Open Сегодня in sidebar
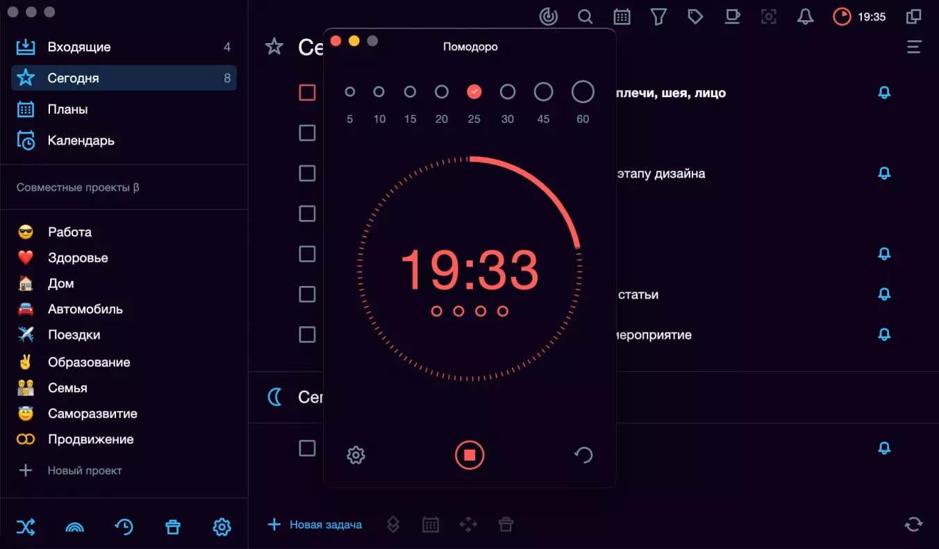This screenshot has width=939, height=549. click(124, 78)
